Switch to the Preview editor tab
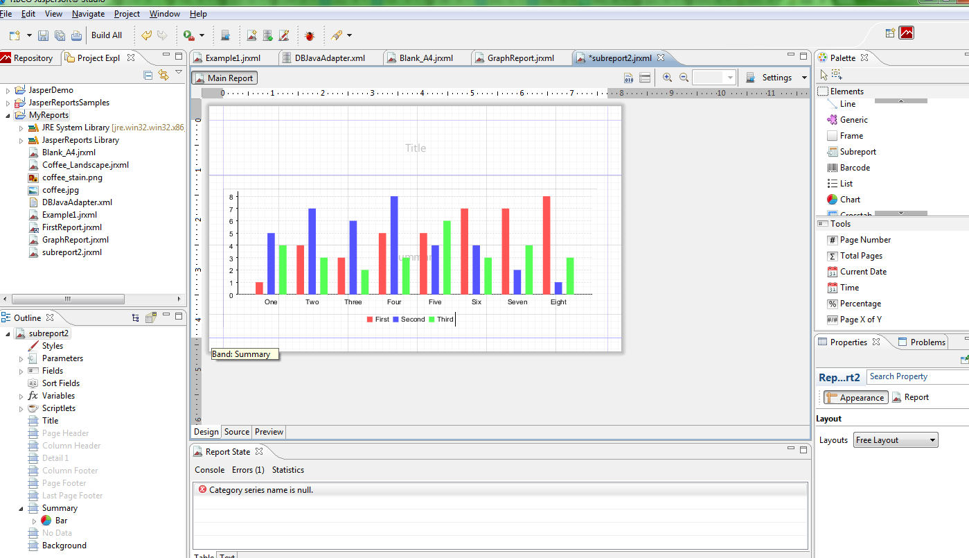Image resolution: width=969 pixels, height=558 pixels. (269, 432)
